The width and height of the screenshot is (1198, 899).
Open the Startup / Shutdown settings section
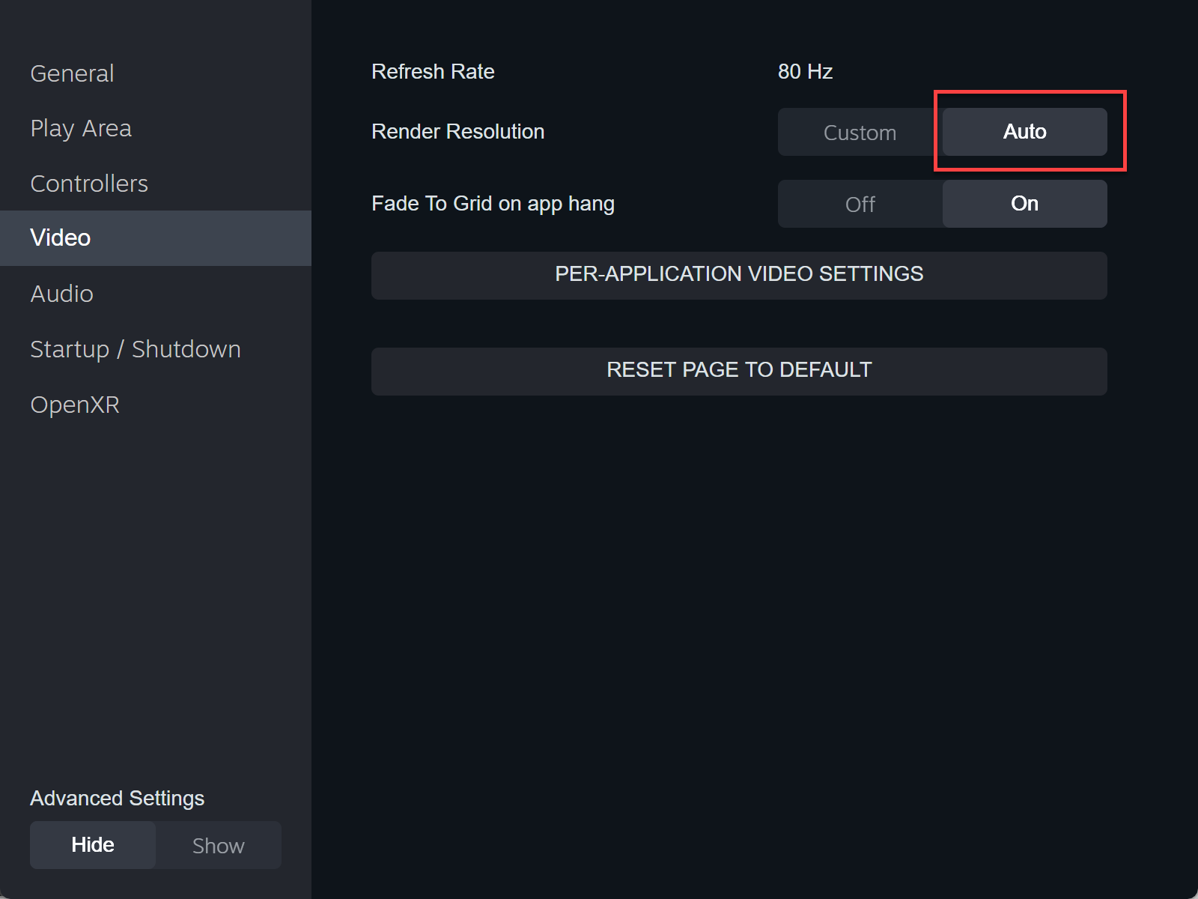click(135, 348)
